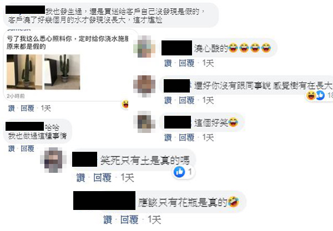Open the right cactus photo thumbnail
The width and height of the screenshot is (333, 231).
[62, 72]
